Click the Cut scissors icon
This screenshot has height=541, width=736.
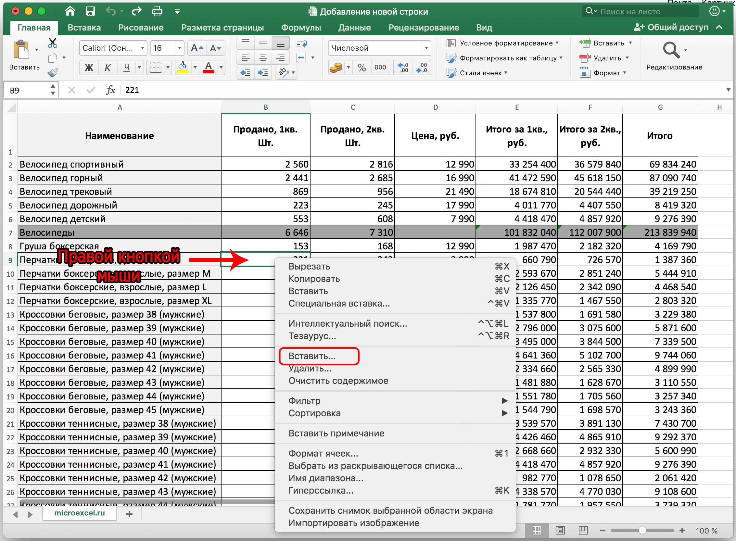(52, 43)
